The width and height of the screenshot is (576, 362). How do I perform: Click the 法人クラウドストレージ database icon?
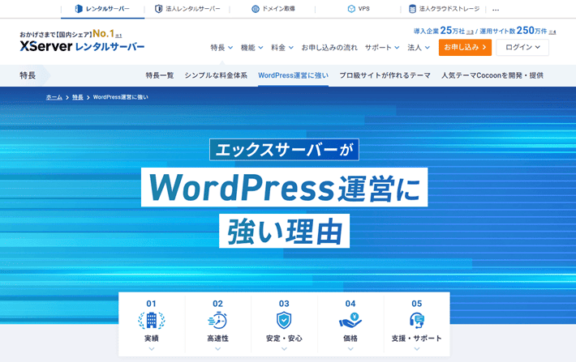pos(413,9)
